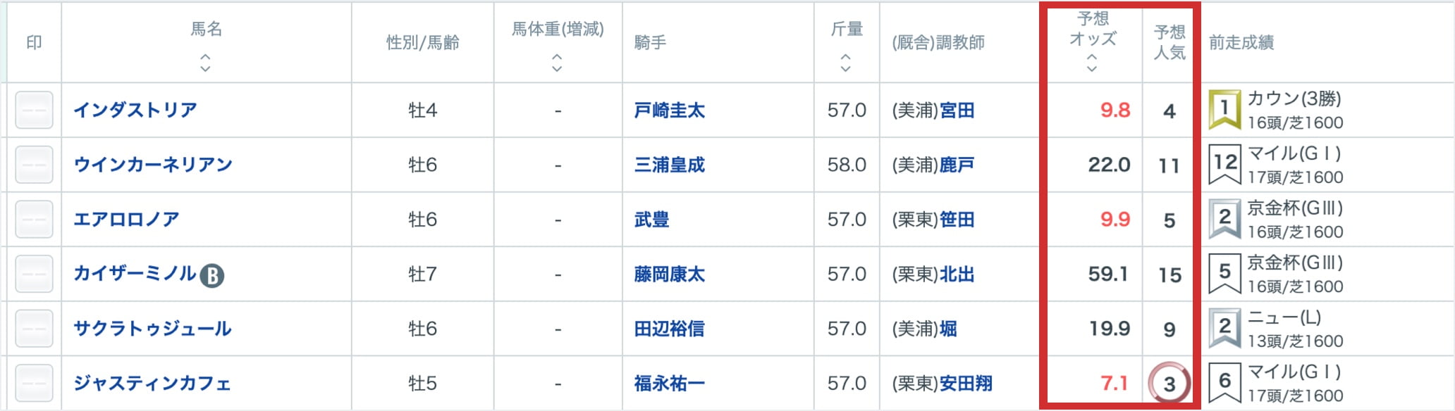Screen dimensions: 1455x411
Task: Sort the table by 馬名 column arrows
Action: tap(205, 63)
